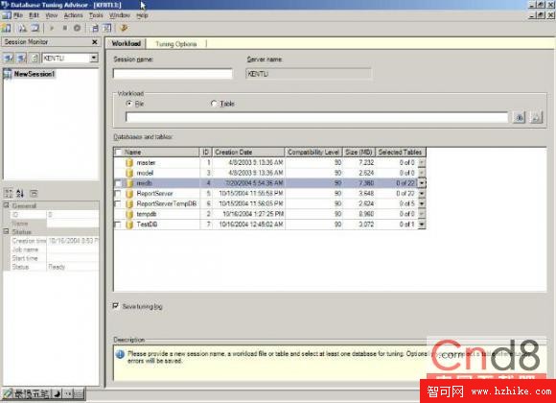Open the View menu
556x403 pixels.
coord(52,15)
